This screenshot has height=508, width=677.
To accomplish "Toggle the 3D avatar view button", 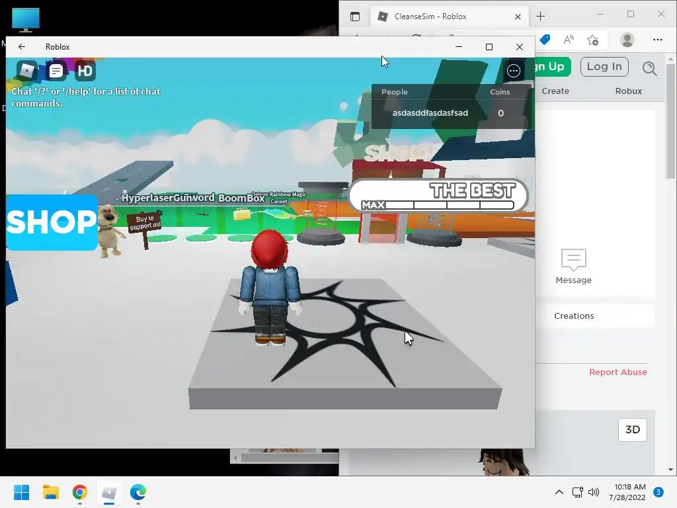I will coord(633,430).
